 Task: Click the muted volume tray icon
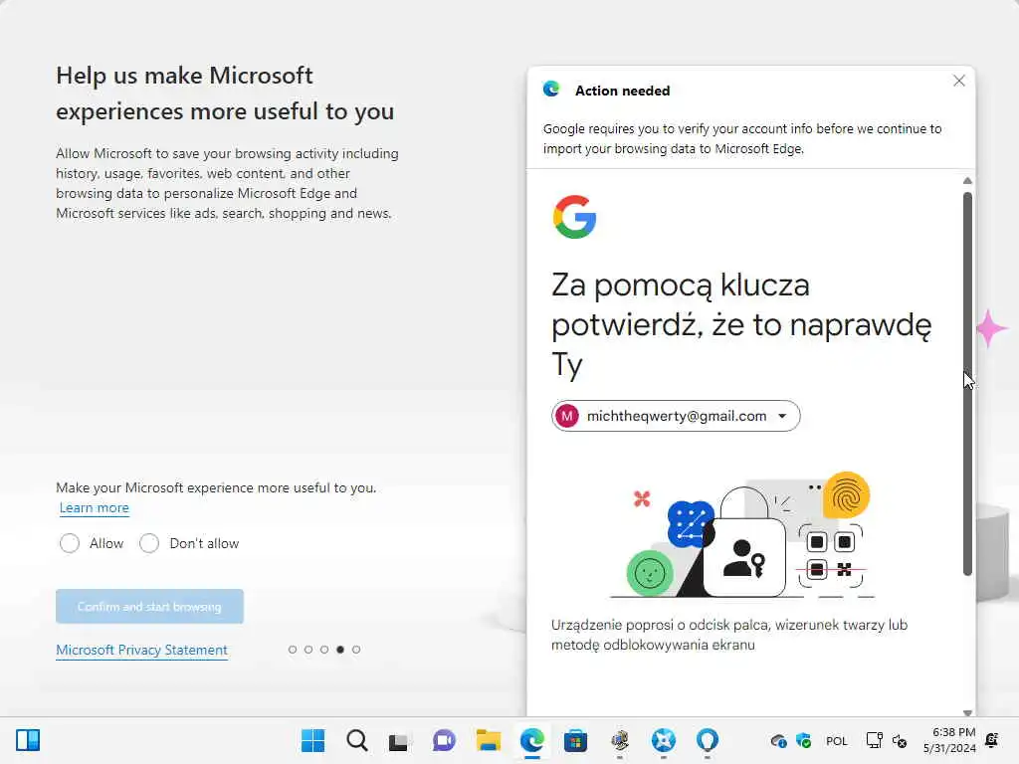pyautogui.click(x=900, y=740)
